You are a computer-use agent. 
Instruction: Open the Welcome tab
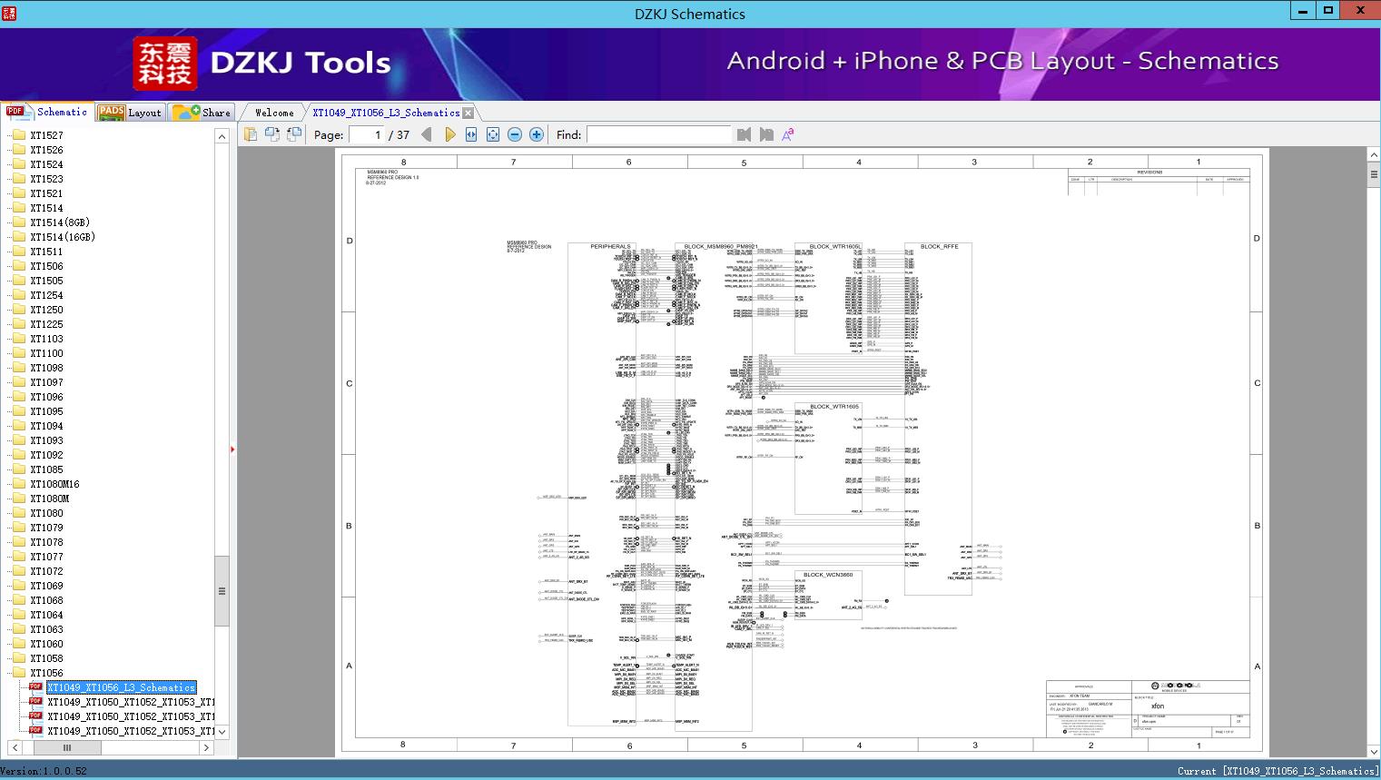(274, 113)
